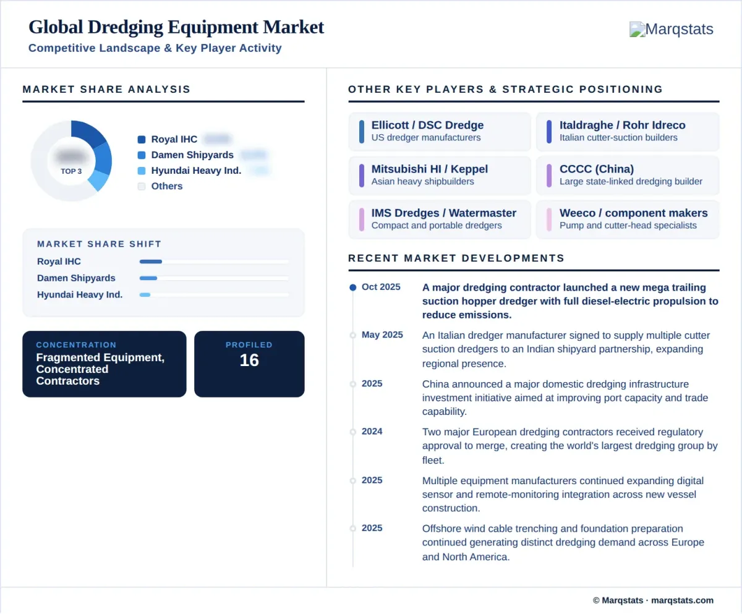Viewport: 742px width, 614px height.
Task: Click 'Asian heavy shipbuilders' description
Action: [423, 182]
